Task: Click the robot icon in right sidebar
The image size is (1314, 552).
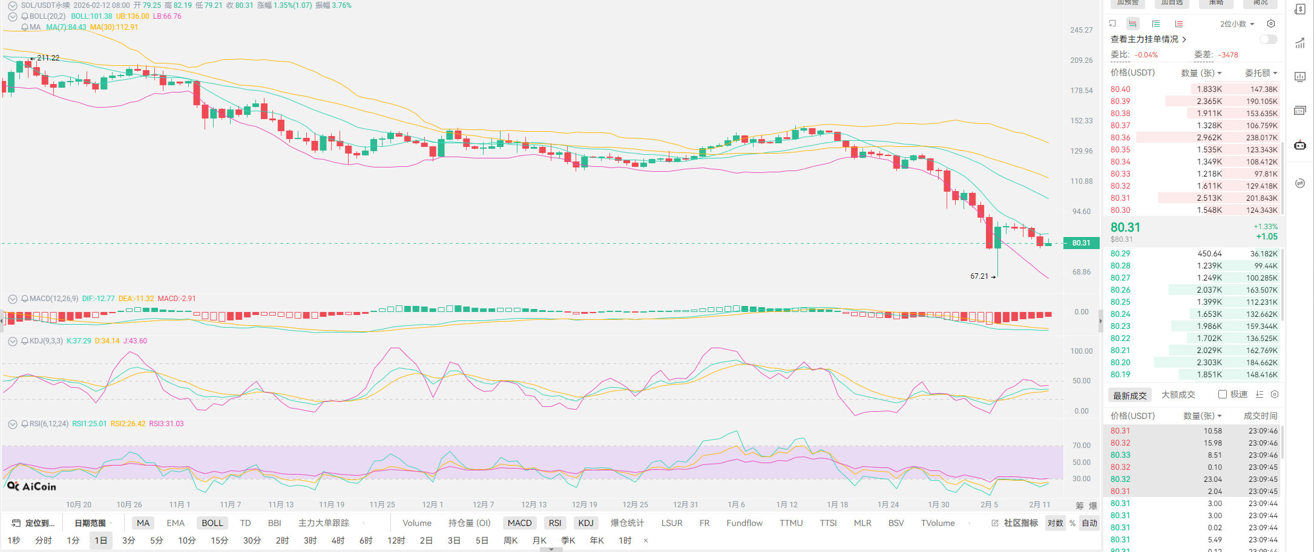Action: 1300,145
